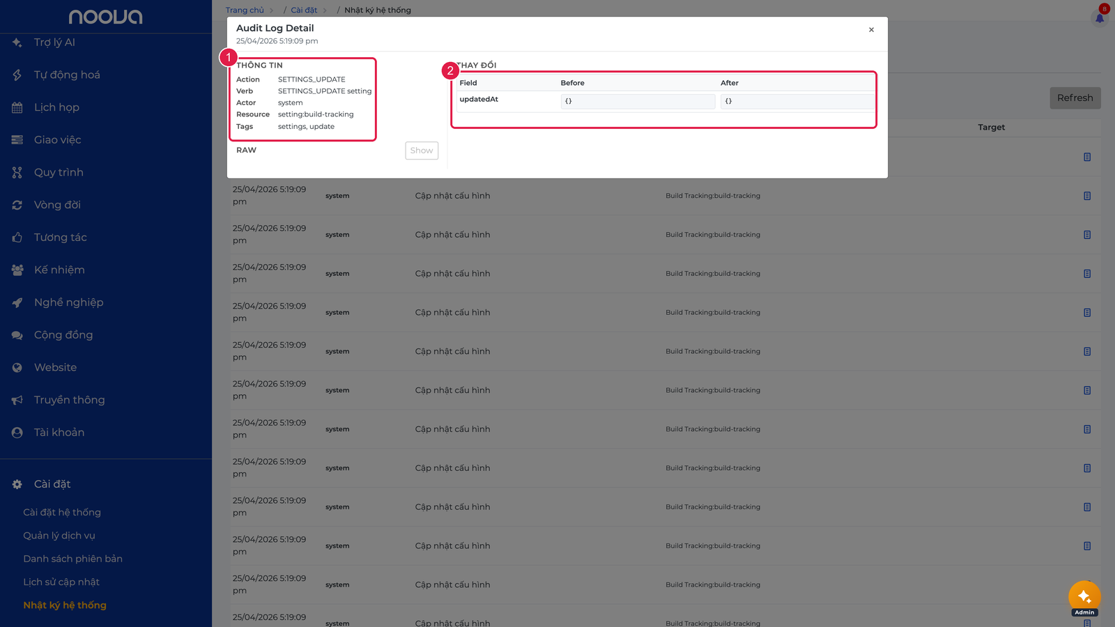Click the Lịch họp calendar icon
The height and width of the screenshot is (627, 1115).
click(x=17, y=107)
